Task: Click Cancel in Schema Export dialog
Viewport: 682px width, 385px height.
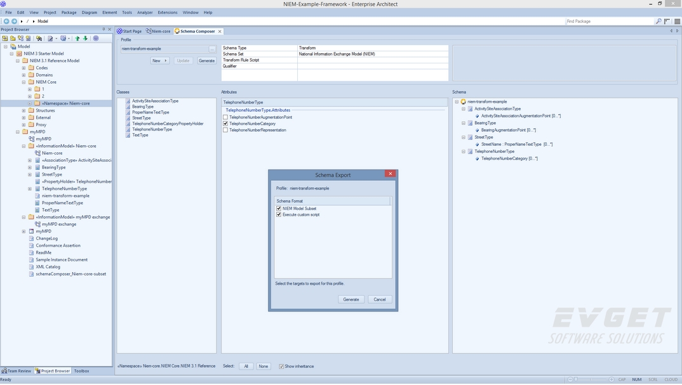Action: pos(379,299)
